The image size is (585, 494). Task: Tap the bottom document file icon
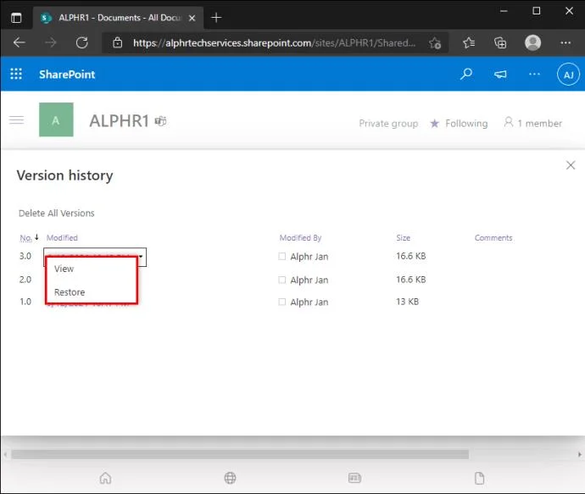[479, 478]
